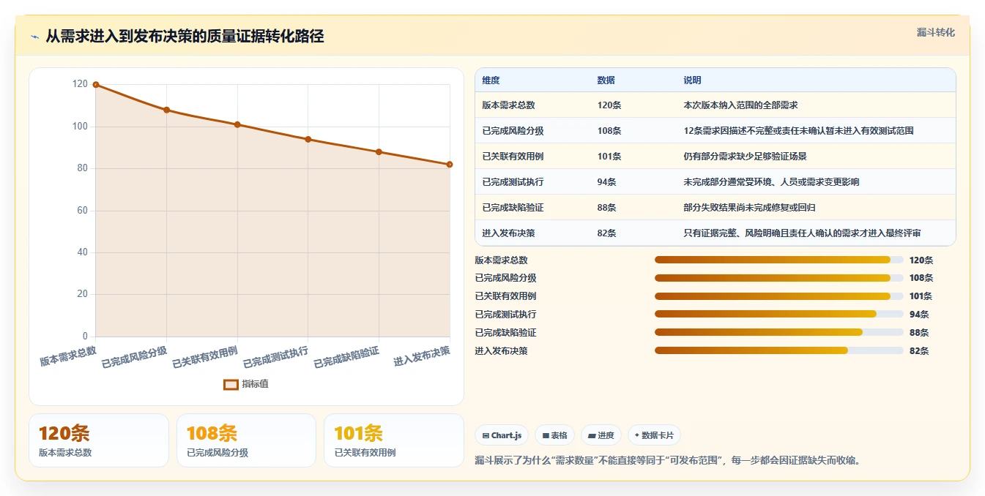Viewport: 985px width, 496px height.
Task: Click the 版本需求总数 x-axis label on the chart
Action: [69, 356]
